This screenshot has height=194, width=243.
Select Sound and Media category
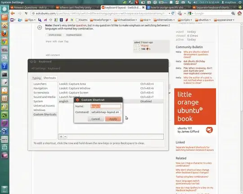[45, 97]
